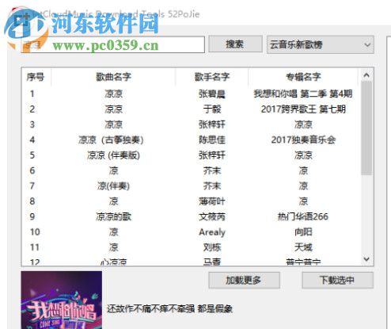391x329 pixels.
Task: Click singer 陈思佳 in row 4
Action: (212, 140)
